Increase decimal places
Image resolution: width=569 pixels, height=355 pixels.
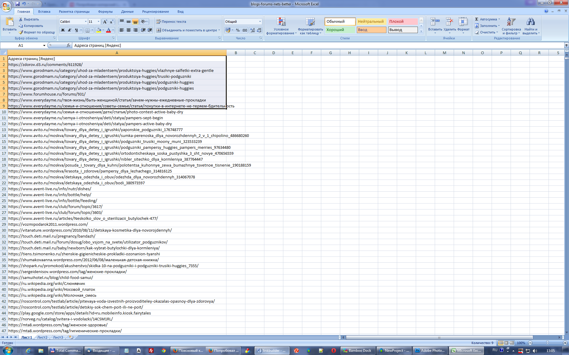point(252,30)
